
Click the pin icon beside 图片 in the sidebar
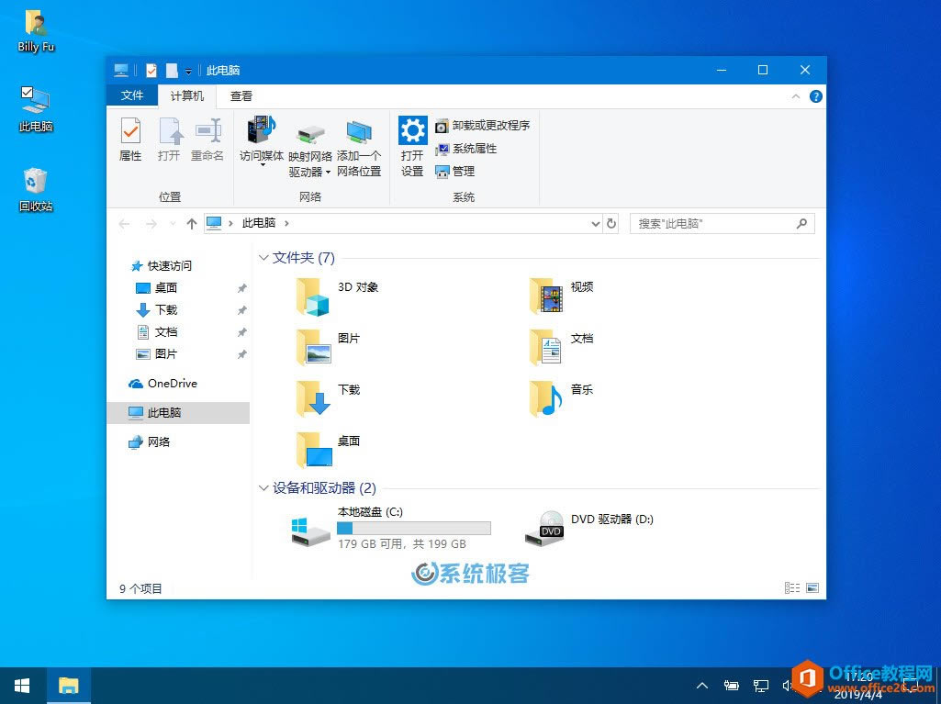point(241,354)
